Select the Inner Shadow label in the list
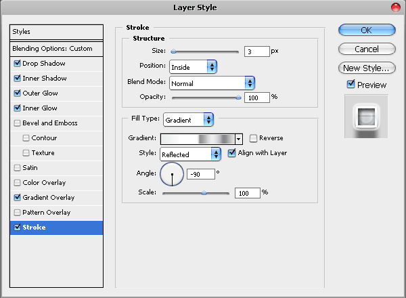 (45, 79)
